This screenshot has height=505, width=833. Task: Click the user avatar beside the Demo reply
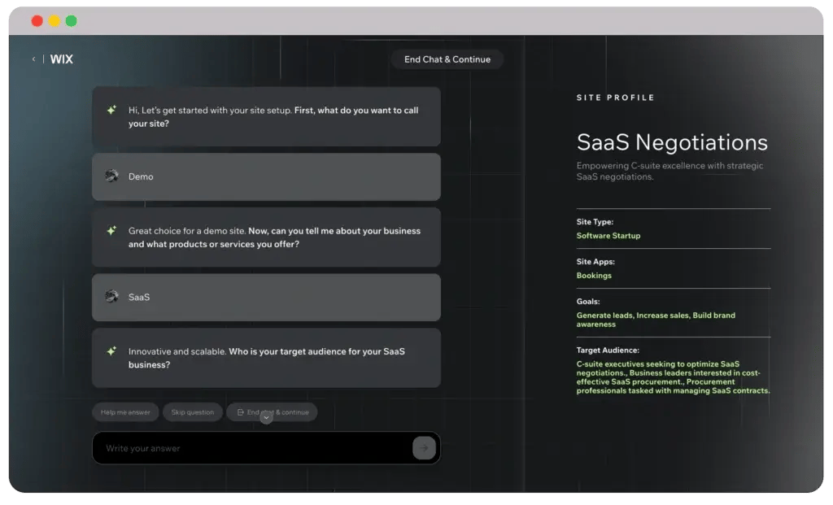111,176
